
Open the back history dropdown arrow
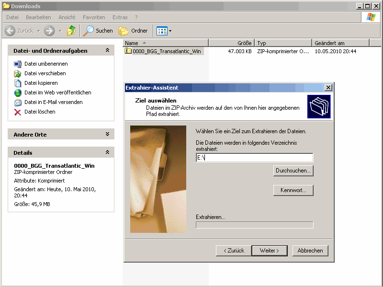(38, 31)
